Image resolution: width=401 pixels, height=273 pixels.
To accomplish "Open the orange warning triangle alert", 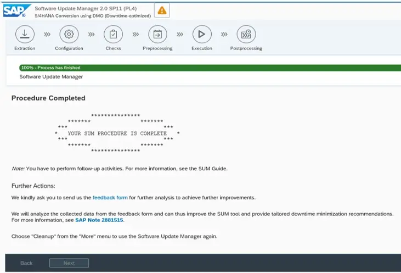I will tap(162, 10).
